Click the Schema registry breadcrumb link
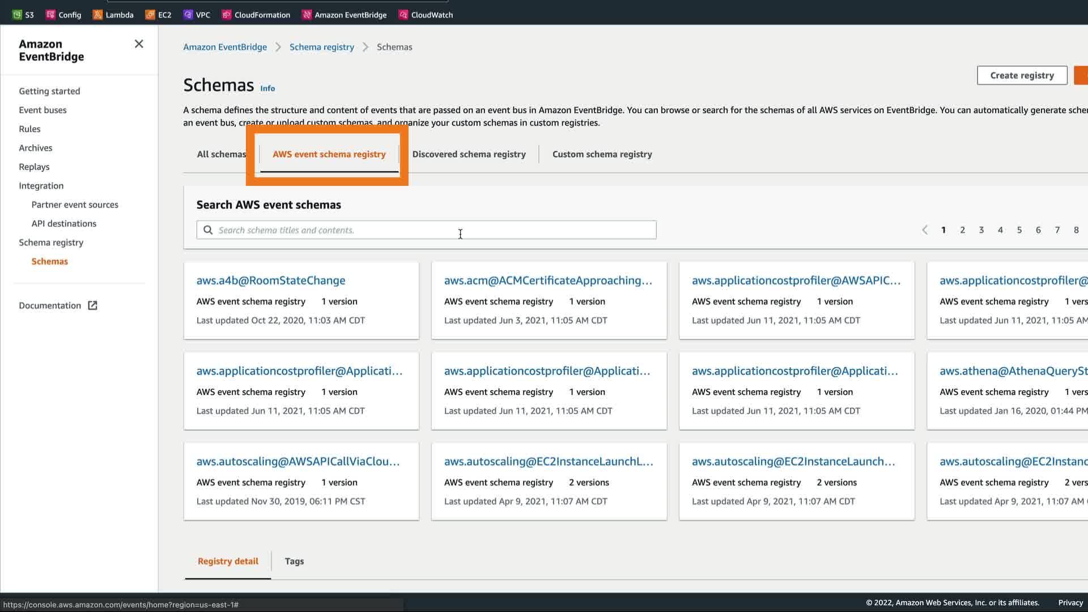The width and height of the screenshot is (1088, 612). pyautogui.click(x=321, y=47)
